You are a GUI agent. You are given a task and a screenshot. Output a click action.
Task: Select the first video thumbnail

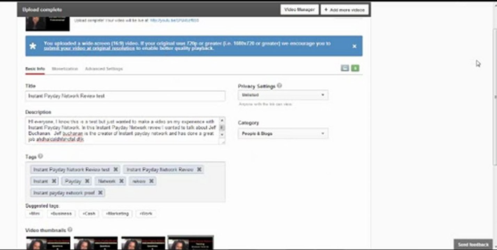pos(48,243)
